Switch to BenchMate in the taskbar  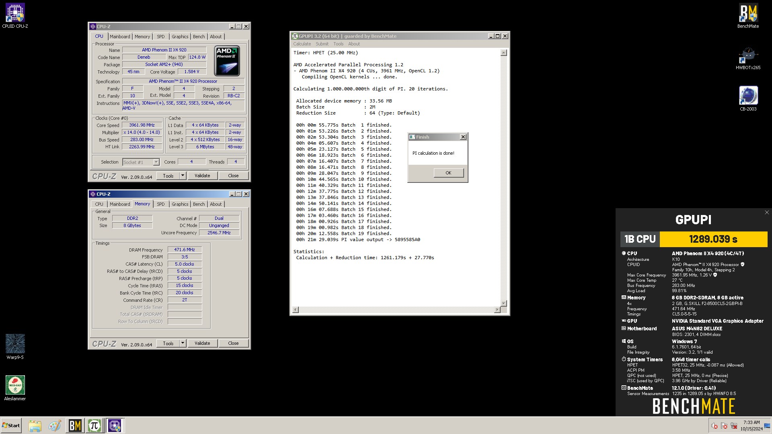click(75, 426)
